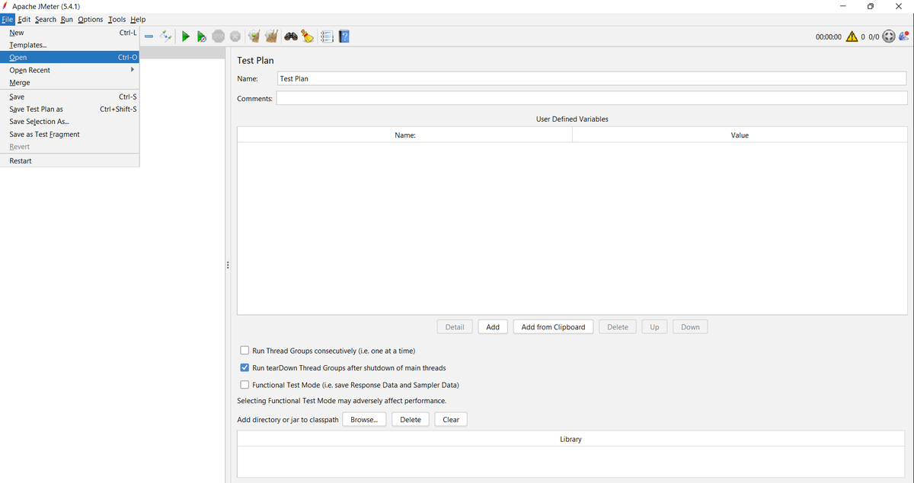Click Start no pauses toolbar icon
The width and height of the screenshot is (914, 483).
[x=201, y=37]
